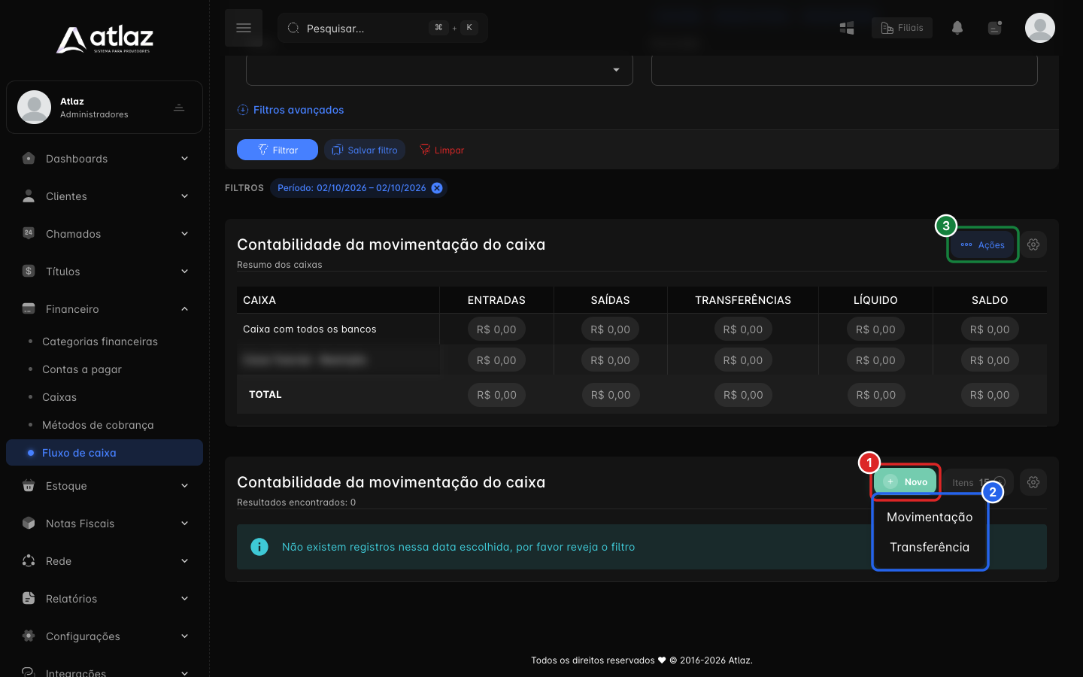Click the Dashboards sidebar icon
Image resolution: width=1083 pixels, height=677 pixels.
coord(29,159)
